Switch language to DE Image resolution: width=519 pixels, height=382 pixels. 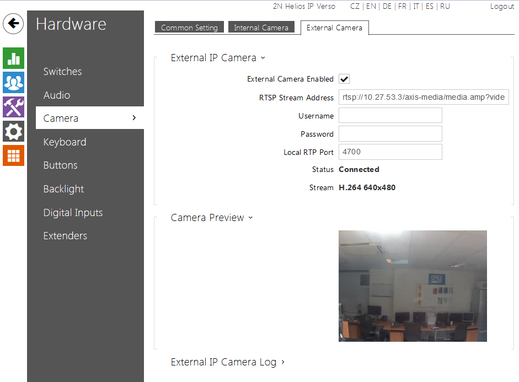pos(387,7)
